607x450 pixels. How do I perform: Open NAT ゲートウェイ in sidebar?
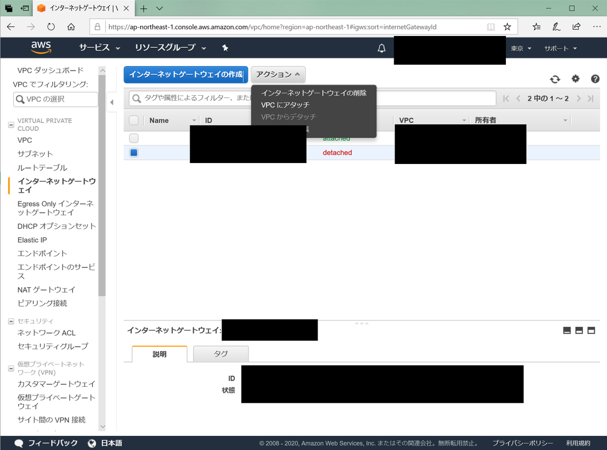(x=46, y=290)
